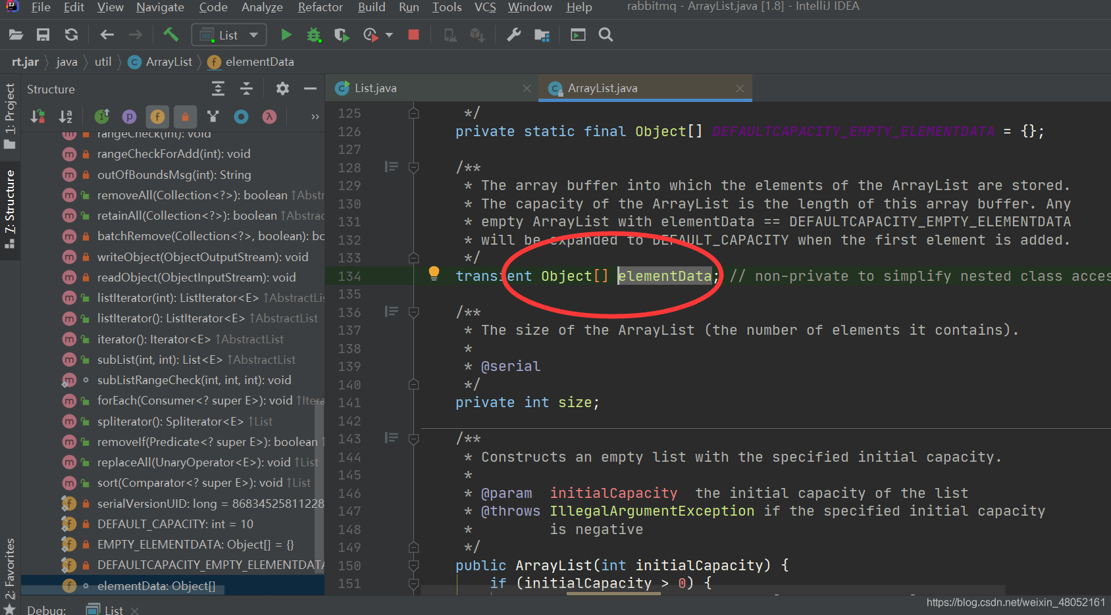Click the gutter doc icon at line 136
Viewport: 1111px width, 615px height.
pos(392,312)
